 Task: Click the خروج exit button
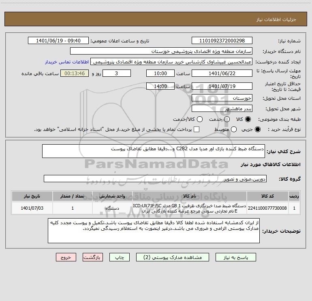click(66, 257)
